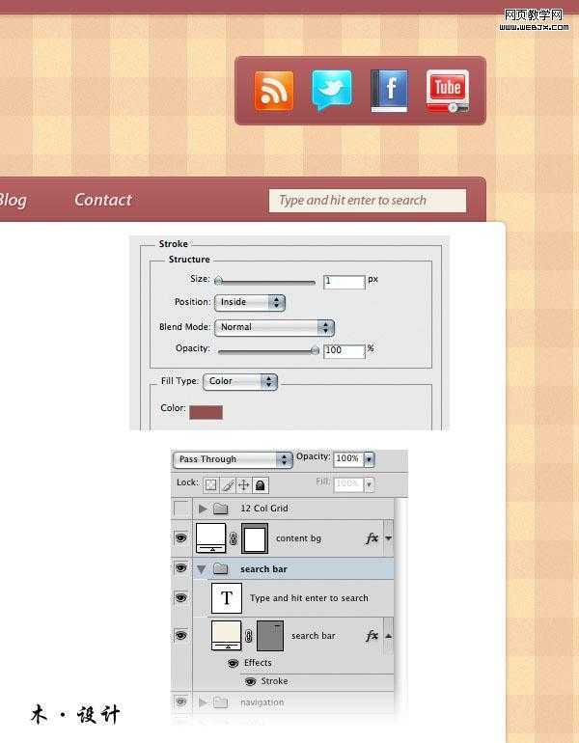The width and height of the screenshot is (579, 743).
Task: Expand the 12 Col Grid group
Action: coord(203,509)
